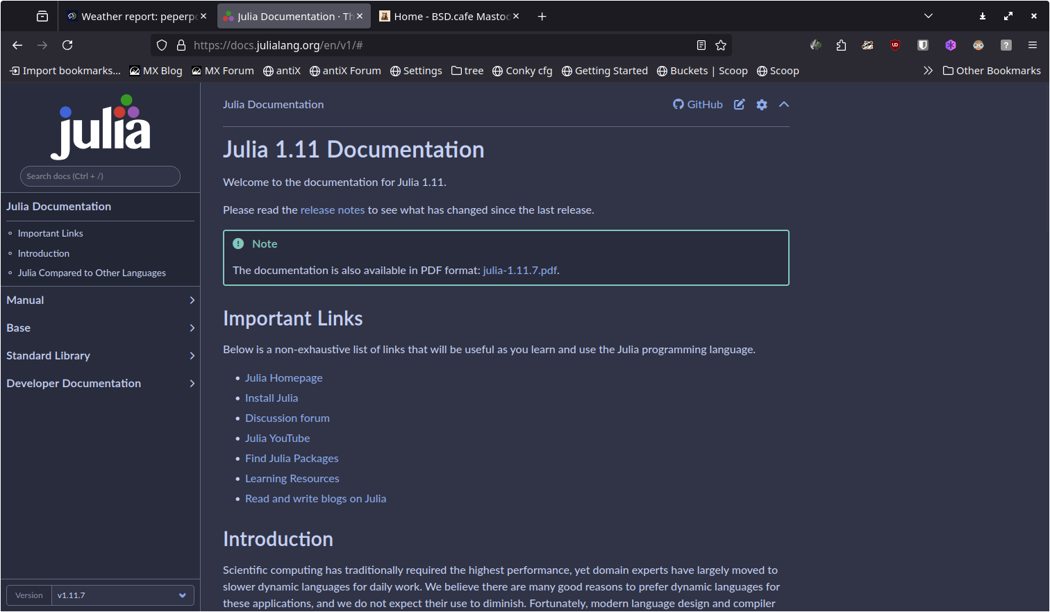
Task: Click the browser forward arrow
Action: click(x=42, y=45)
